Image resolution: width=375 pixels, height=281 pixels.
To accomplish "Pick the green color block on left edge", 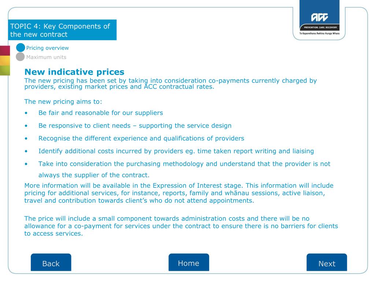I will (x=5, y=71).
